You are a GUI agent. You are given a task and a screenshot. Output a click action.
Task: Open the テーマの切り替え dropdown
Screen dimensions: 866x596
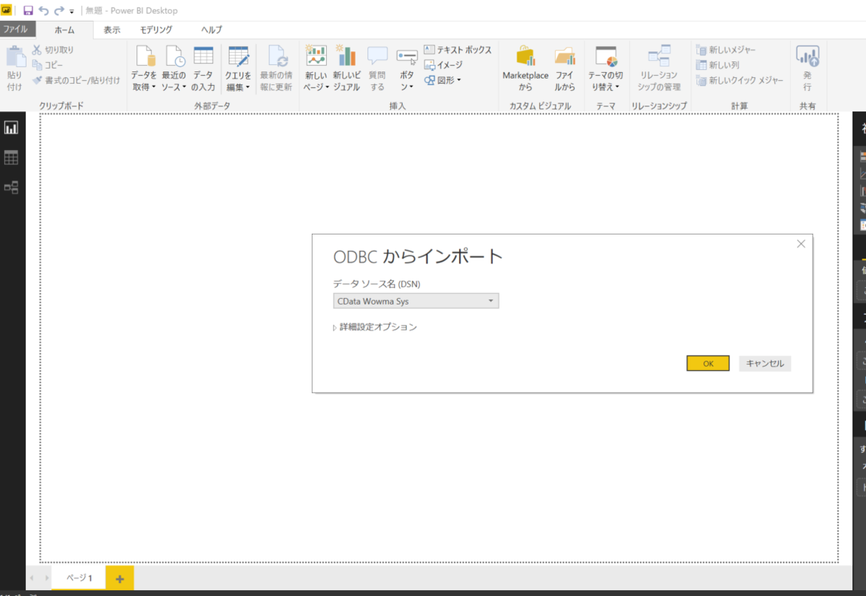click(605, 67)
